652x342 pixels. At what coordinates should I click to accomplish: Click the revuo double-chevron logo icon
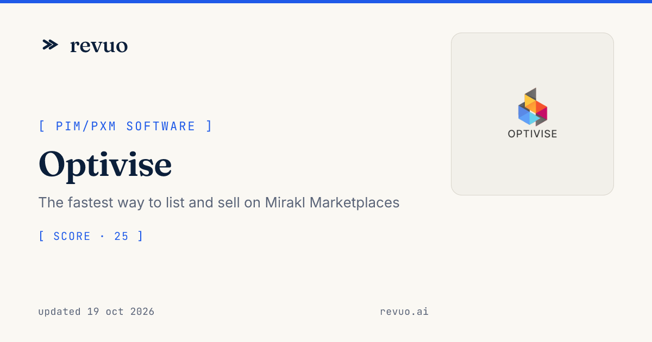click(50, 45)
